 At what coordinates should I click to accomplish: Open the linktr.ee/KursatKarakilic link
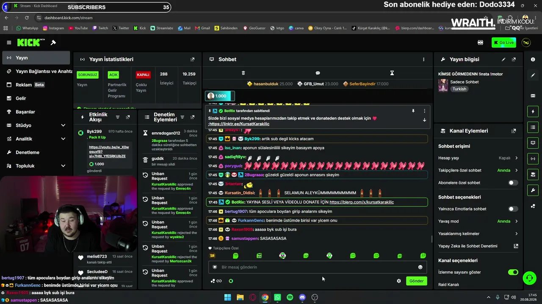239,124
